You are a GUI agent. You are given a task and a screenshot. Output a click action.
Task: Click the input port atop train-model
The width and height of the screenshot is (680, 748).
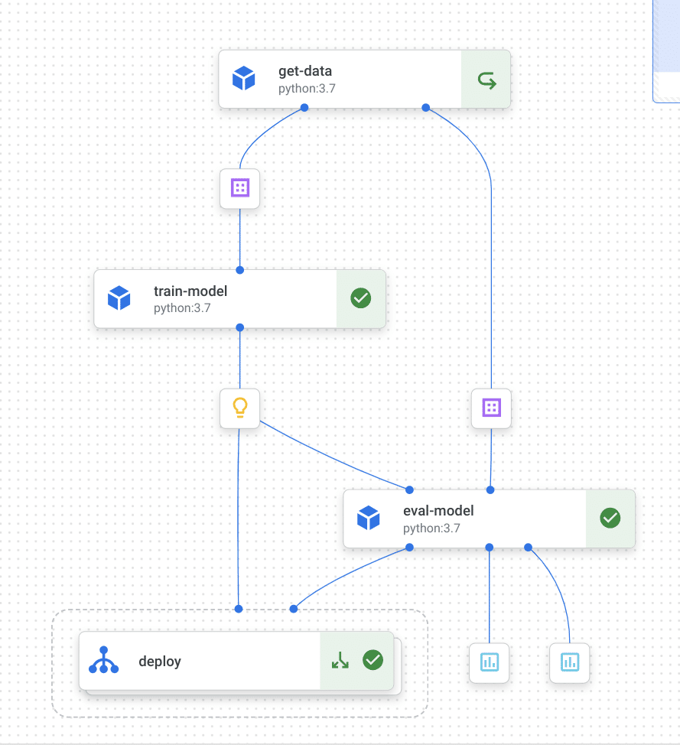point(240,270)
